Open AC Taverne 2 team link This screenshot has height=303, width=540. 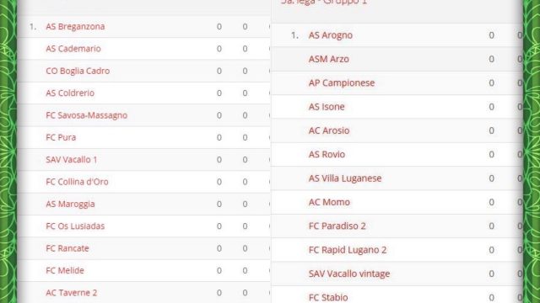(x=71, y=293)
